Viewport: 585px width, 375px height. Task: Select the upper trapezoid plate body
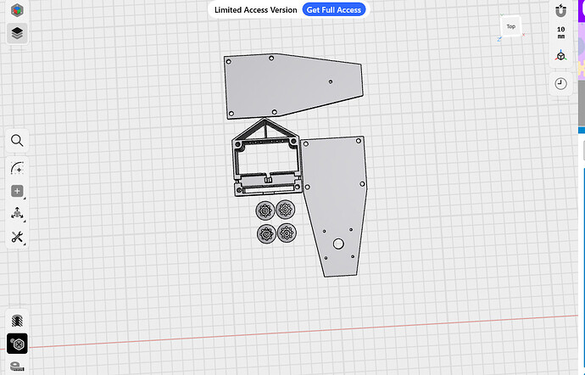coord(293,86)
